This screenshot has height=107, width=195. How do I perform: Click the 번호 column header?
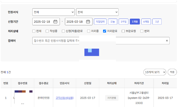(x=6, y=83)
